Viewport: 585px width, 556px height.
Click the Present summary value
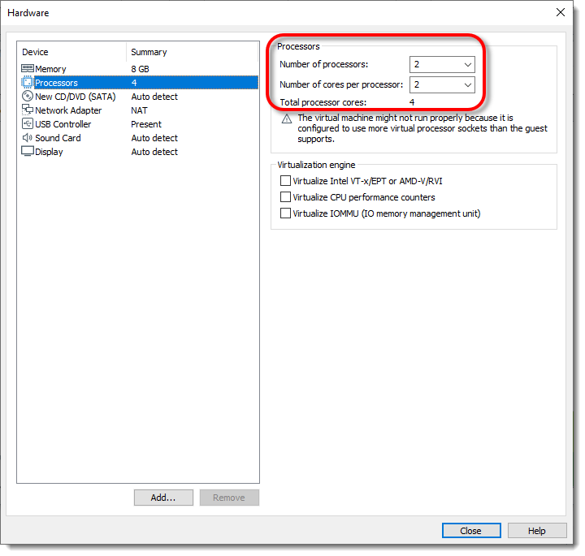146,124
